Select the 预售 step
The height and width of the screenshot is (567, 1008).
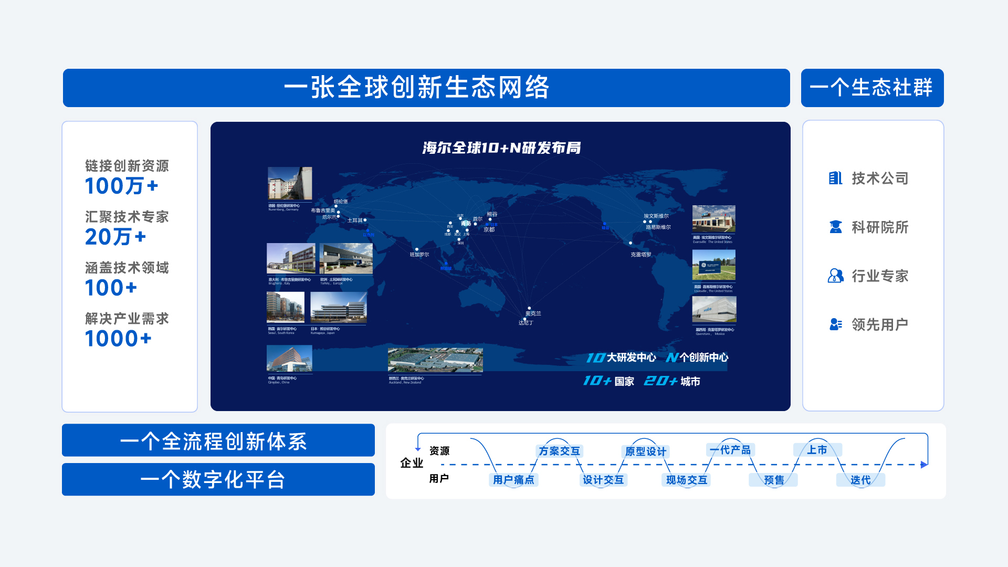[x=774, y=480]
